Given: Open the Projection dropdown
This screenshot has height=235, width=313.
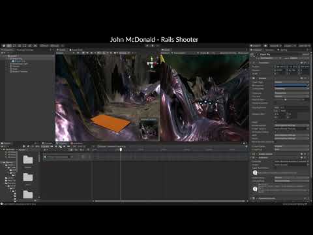Looking at the screenshot, I should 291,93.
